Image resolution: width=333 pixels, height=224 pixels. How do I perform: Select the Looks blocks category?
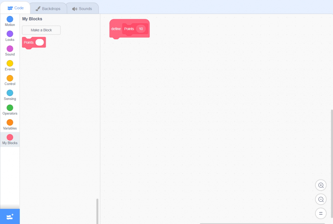coord(10,36)
